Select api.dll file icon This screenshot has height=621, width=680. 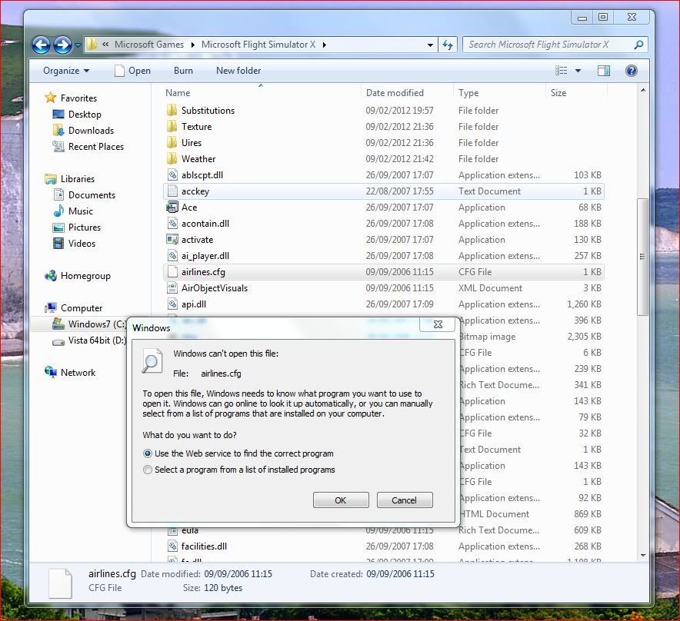[x=172, y=304]
